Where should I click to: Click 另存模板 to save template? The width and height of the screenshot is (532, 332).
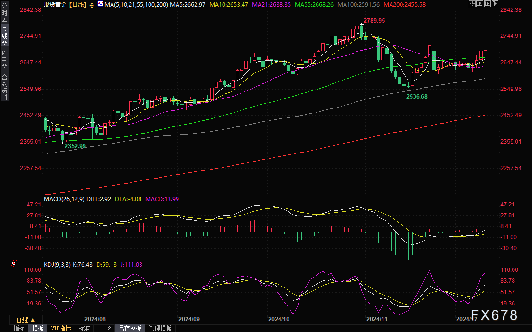(x=130, y=328)
